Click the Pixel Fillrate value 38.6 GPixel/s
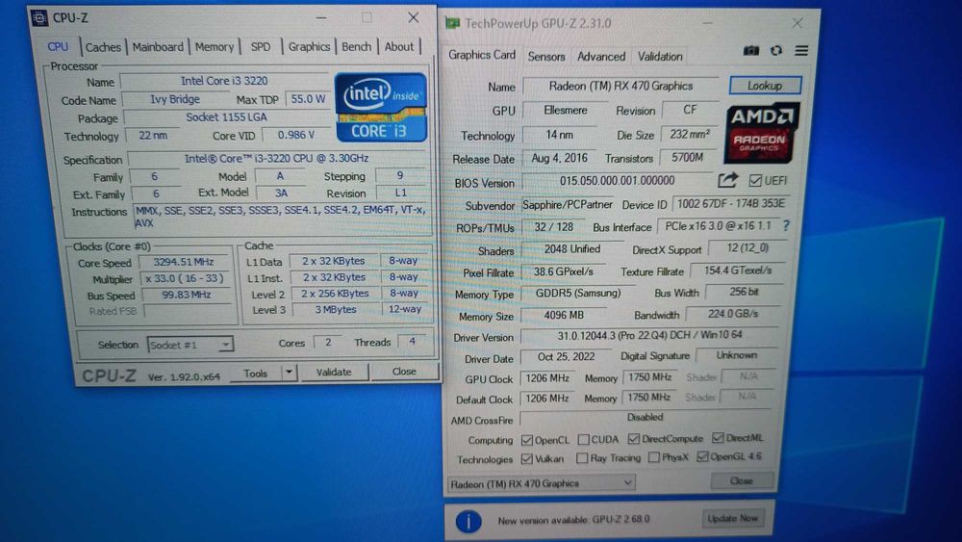Screen dimensions: 962x542 pos(563,271)
